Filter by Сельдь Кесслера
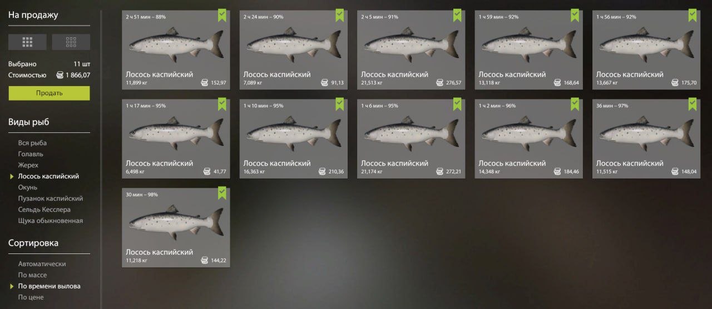 44,210
